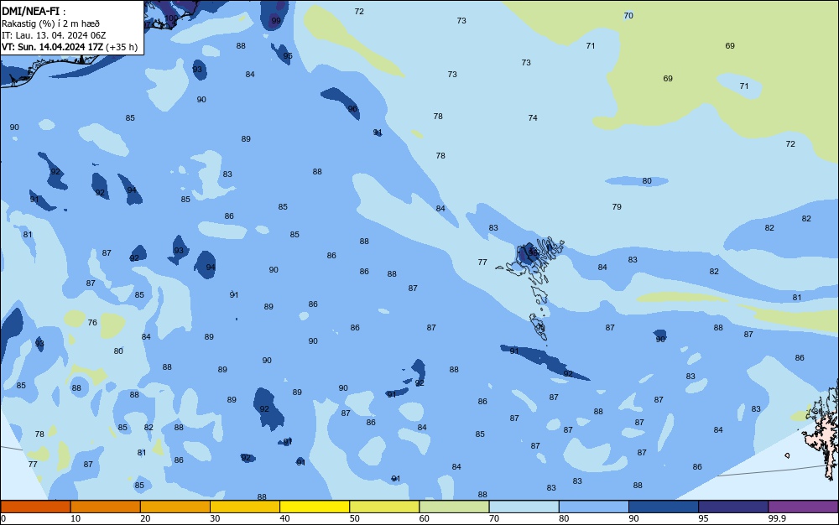Image resolution: width=839 pixels, height=525 pixels.
Task: Click the "DMI/NEA-FI :" title text
Action: coord(34,12)
